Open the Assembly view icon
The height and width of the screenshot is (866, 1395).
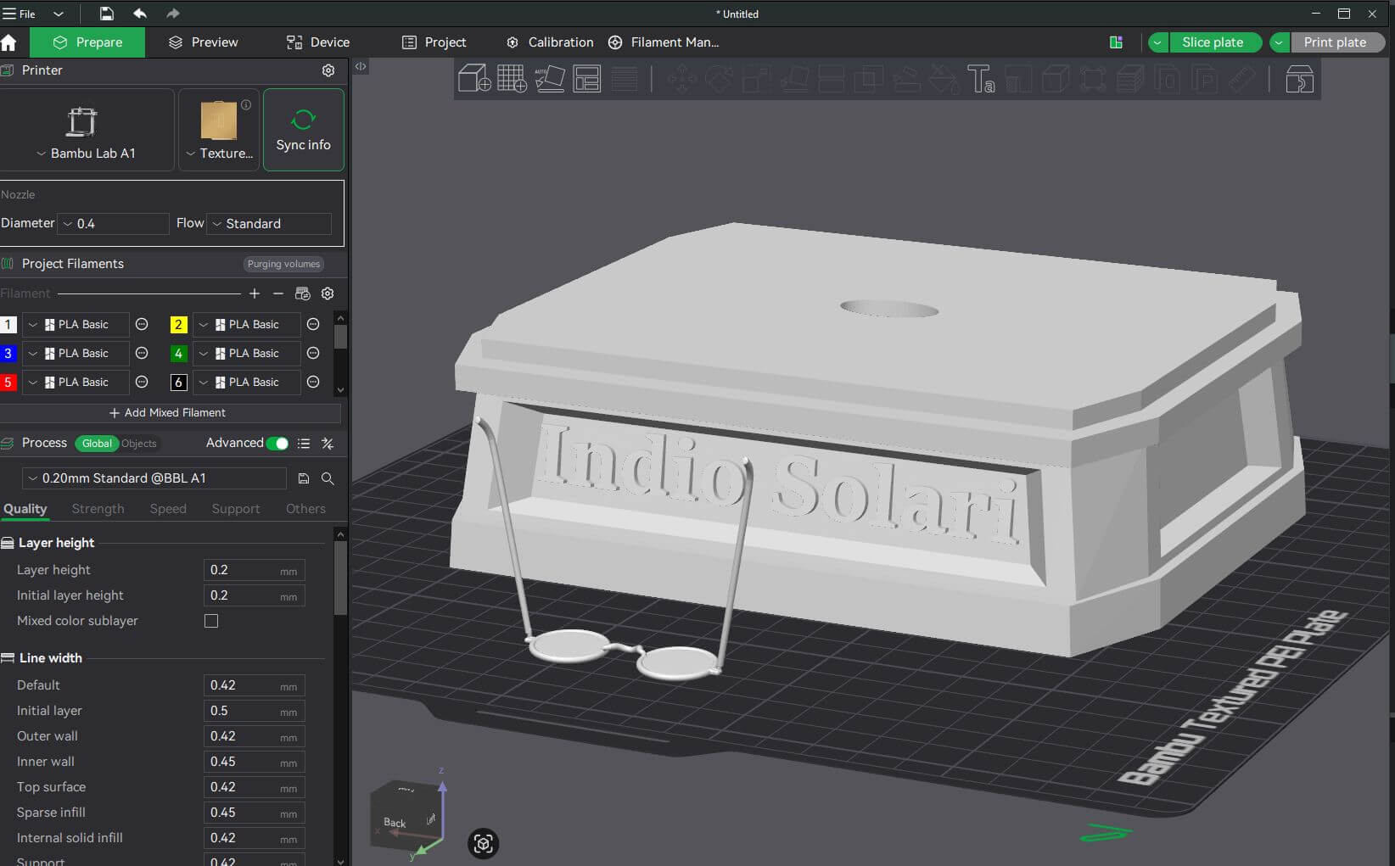tap(1299, 79)
